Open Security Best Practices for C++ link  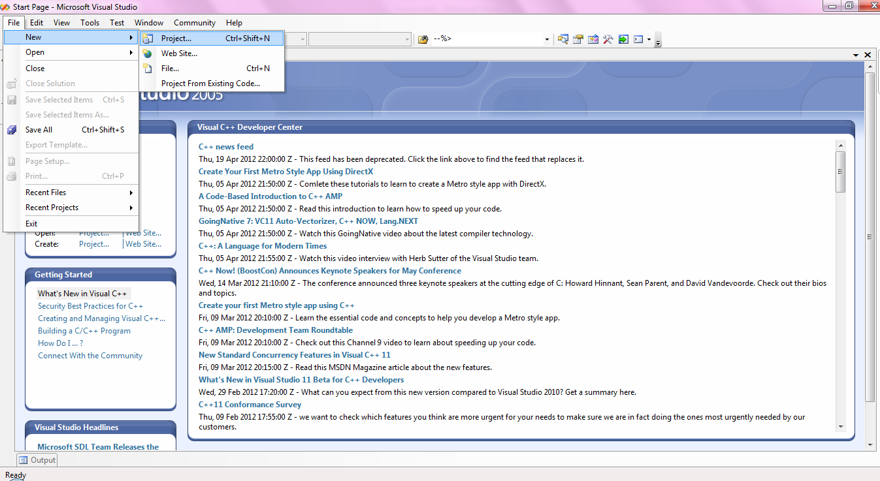(90, 306)
